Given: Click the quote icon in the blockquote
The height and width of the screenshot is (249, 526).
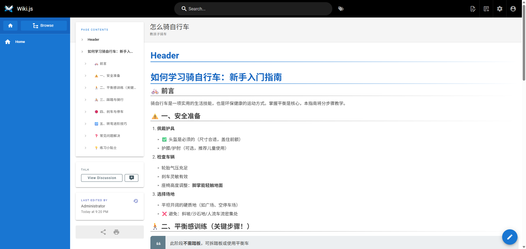Looking at the screenshot, I should (x=158, y=244).
